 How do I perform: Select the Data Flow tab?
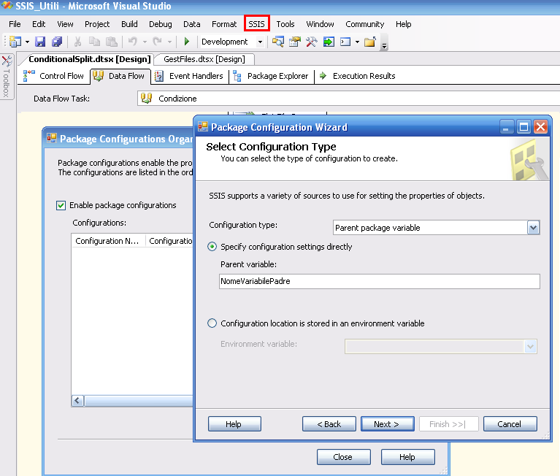pyautogui.click(x=119, y=76)
